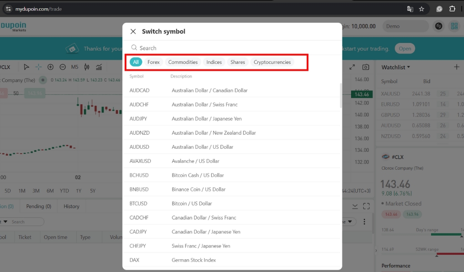Select the crosshair cursor tool
Screen dimensions: 464x272
[39, 67]
